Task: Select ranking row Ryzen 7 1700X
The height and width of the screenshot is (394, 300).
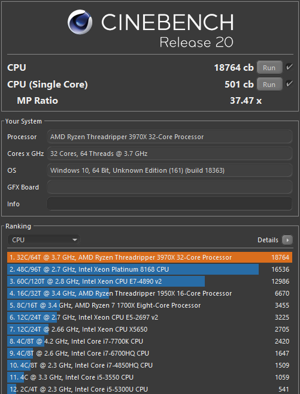Action: [x=150, y=305]
